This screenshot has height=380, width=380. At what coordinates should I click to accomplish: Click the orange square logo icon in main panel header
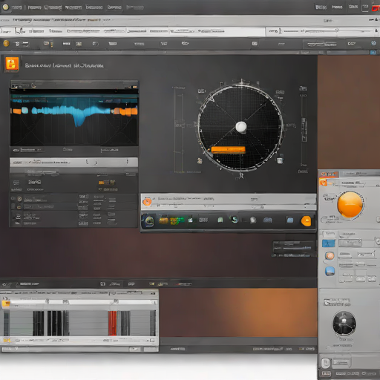point(12,64)
